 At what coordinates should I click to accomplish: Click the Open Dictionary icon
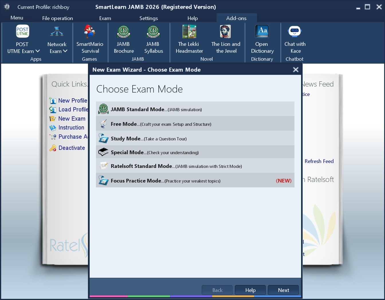pyautogui.click(x=262, y=32)
